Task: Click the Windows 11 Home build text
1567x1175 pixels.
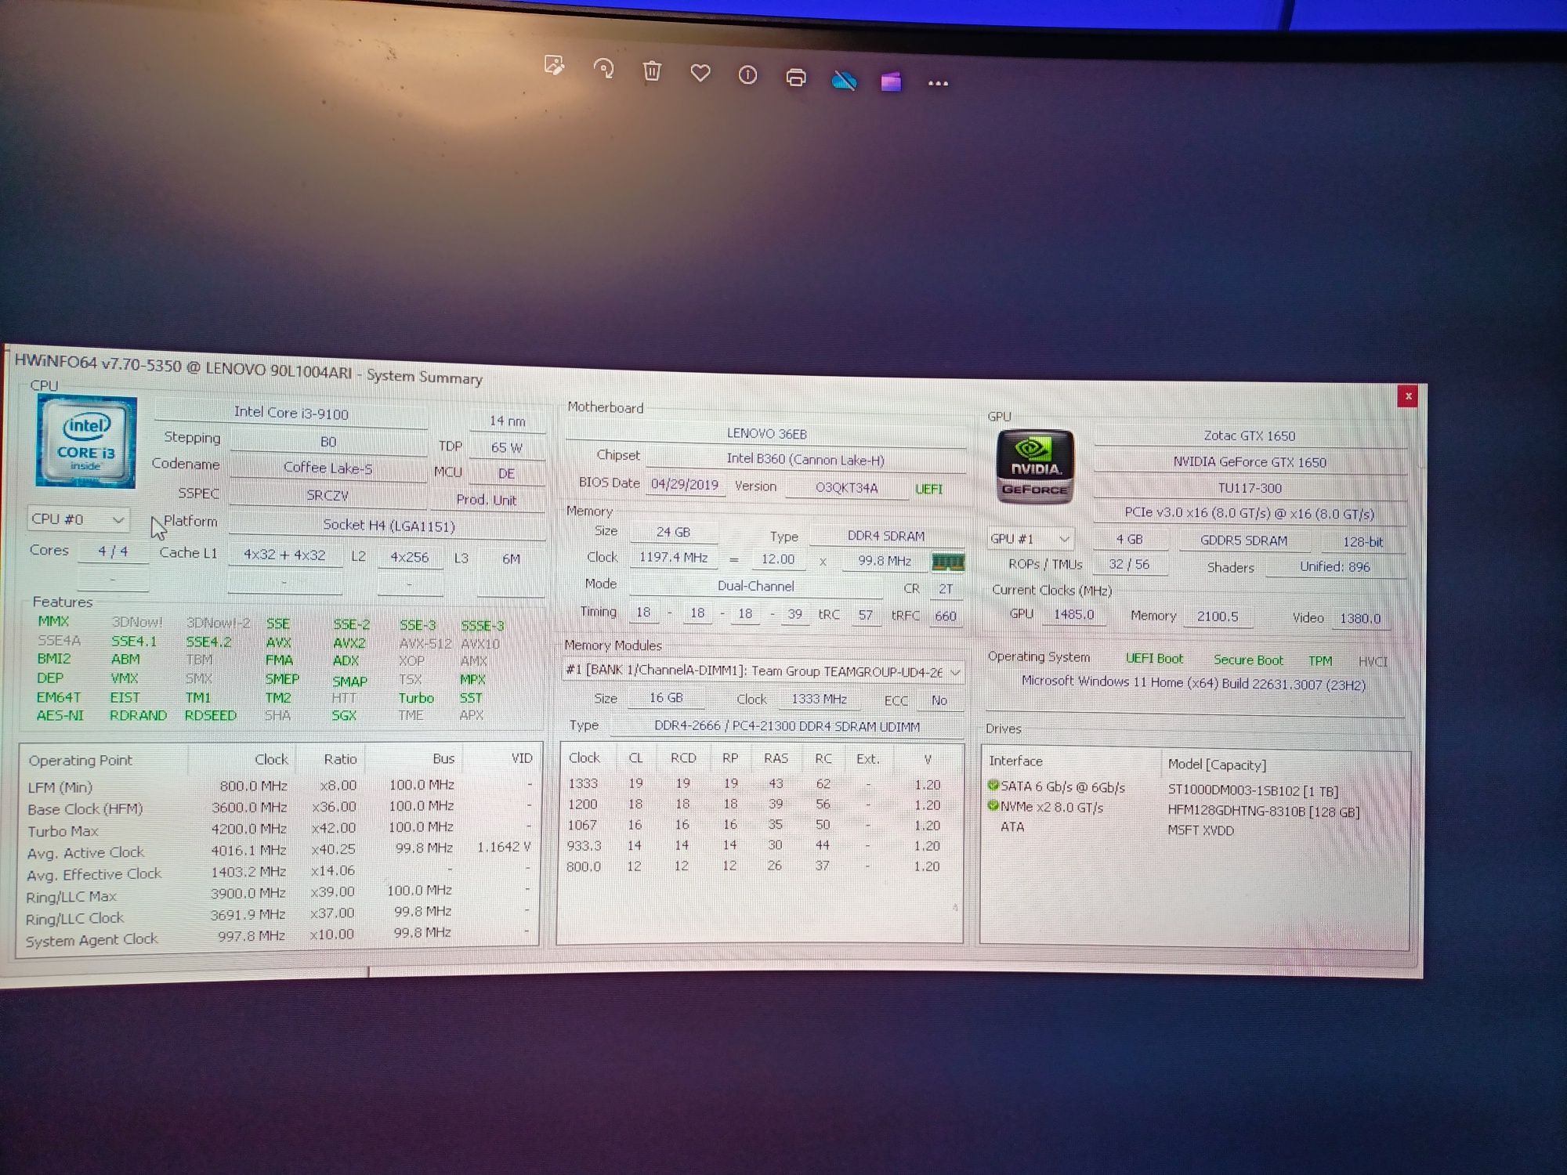Action: (x=1193, y=683)
